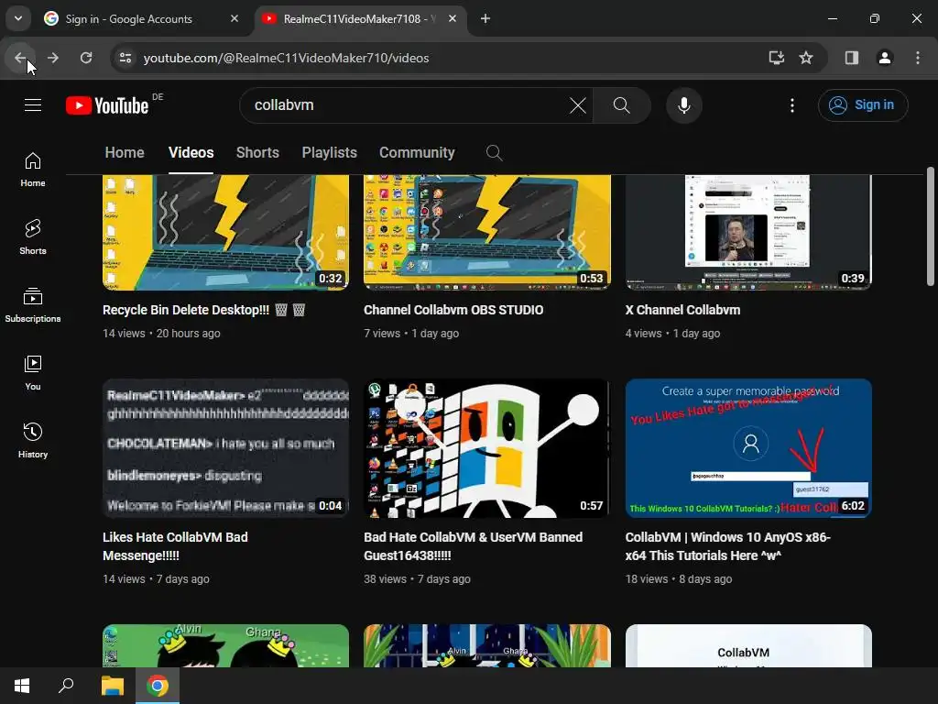Open the Likes Hate CollabVM thumbnail
Image resolution: width=938 pixels, height=704 pixels.
pyautogui.click(x=225, y=447)
